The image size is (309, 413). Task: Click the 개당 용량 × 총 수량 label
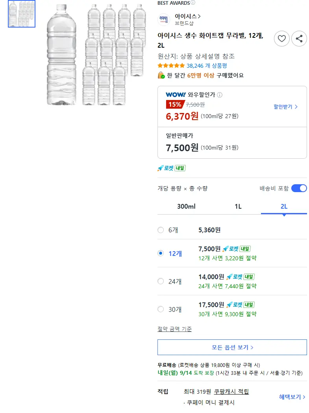183,188
